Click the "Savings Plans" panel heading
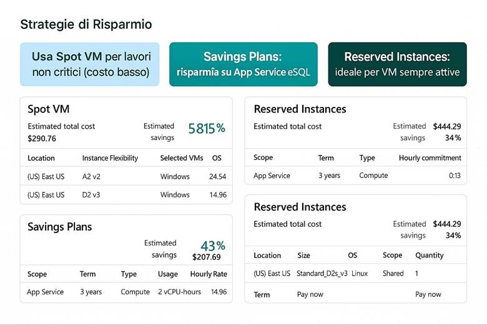Image resolution: width=487 pixels, height=325 pixels. pos(59,226)
